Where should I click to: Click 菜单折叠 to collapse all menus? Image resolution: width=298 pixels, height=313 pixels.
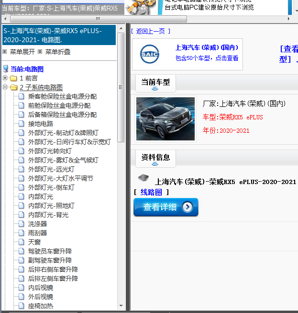pos(58,52)
